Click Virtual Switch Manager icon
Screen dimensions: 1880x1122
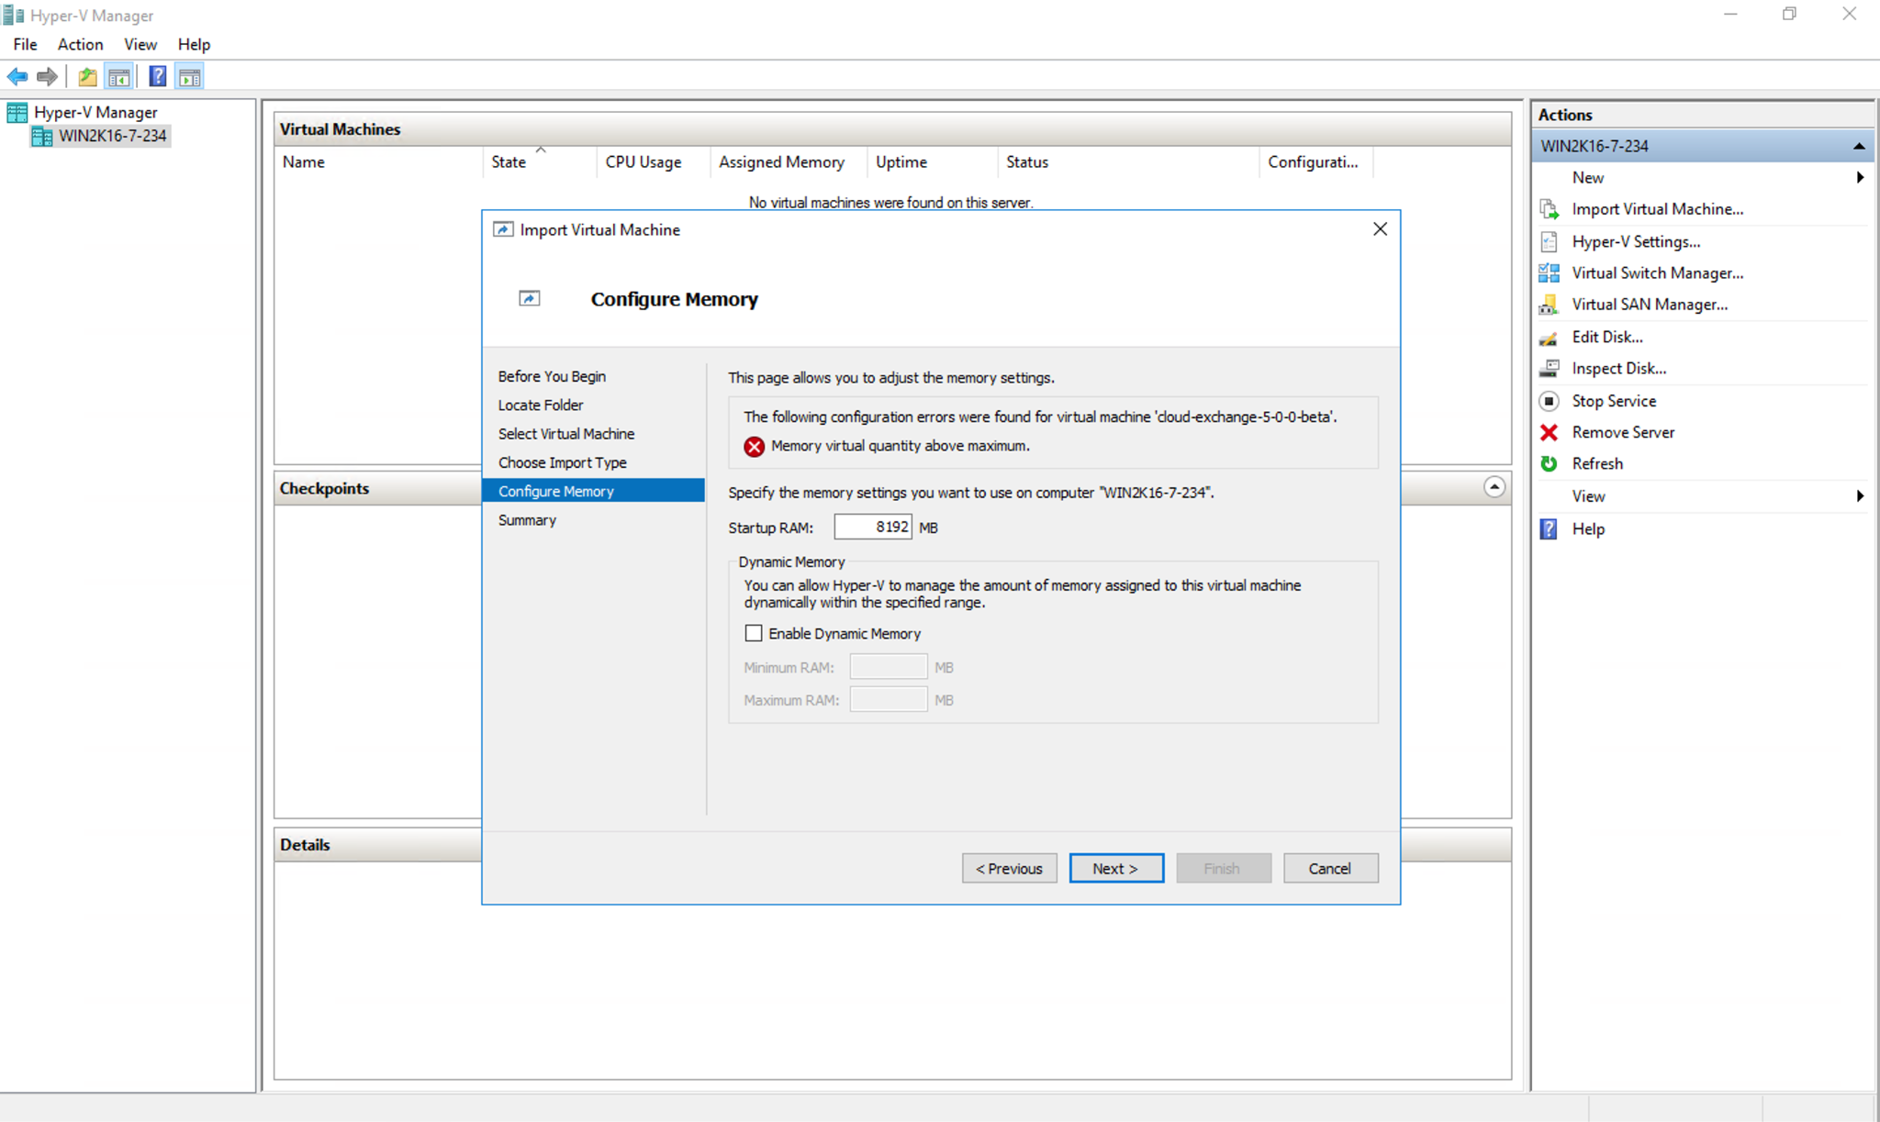click(x=1550, y=272)
